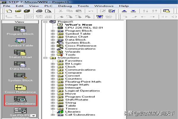Open Communications in the View bar
178x119 pixels.
pos(20,101)
